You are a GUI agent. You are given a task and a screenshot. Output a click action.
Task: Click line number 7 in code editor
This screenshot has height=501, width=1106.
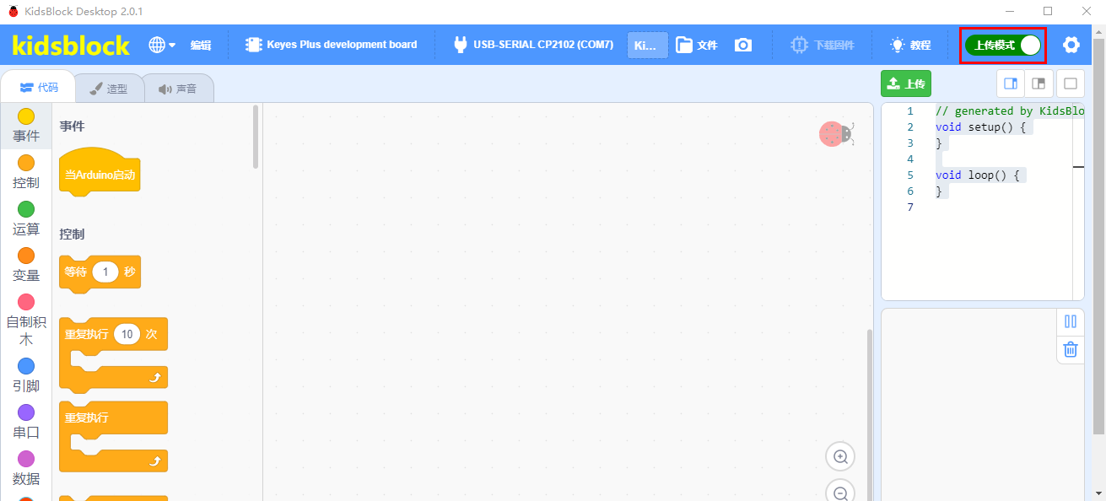pyautogui.click(x=910, y=207)
